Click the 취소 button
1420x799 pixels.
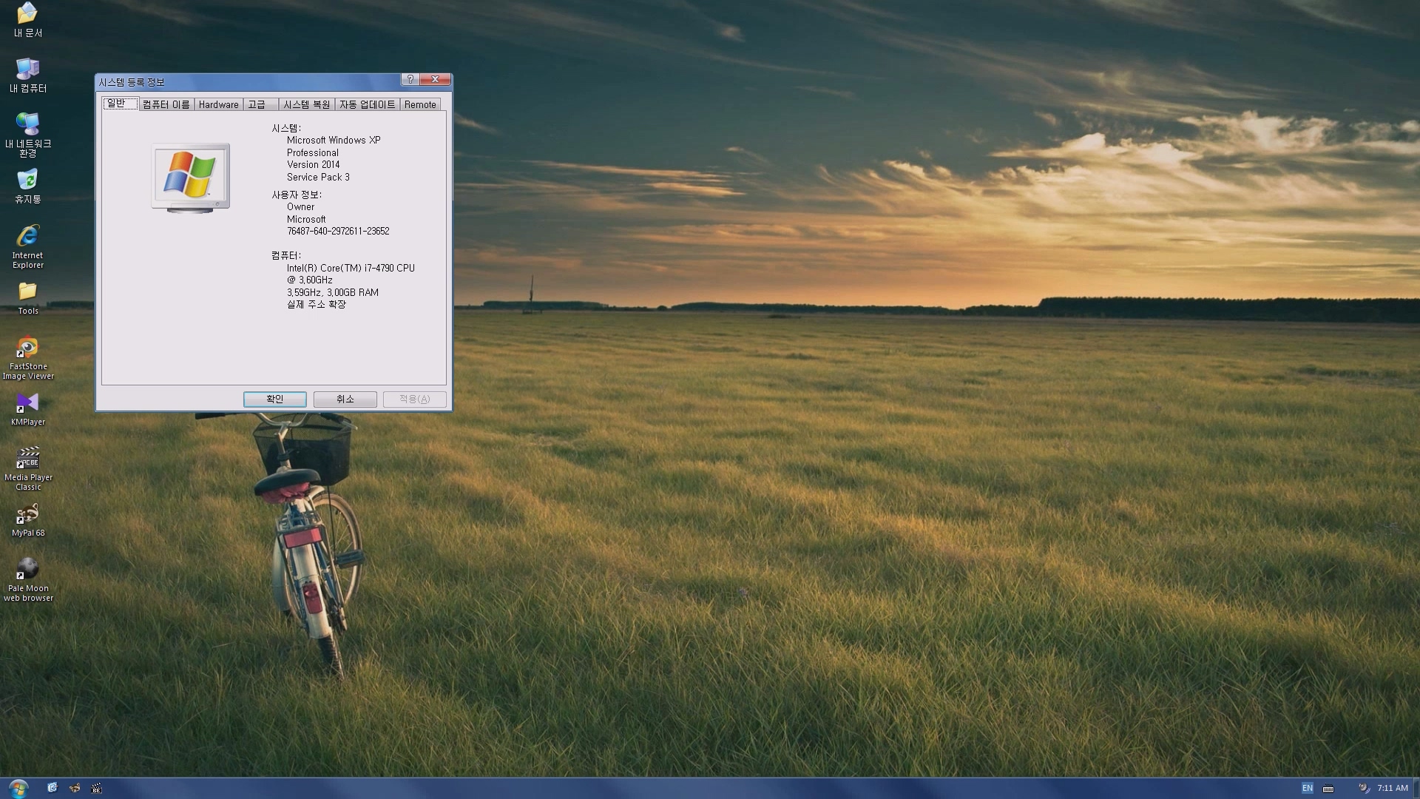pyautogui.click(x=345, y=399)
